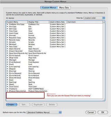111x117 pixels.
Task: Select the [Sharing] menu row
Action: click(54, 71)
